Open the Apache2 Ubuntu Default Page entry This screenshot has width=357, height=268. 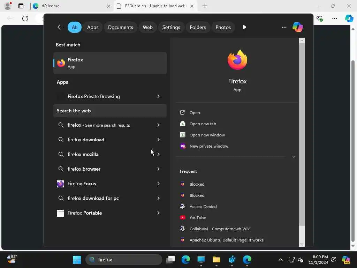coord(226,240)
